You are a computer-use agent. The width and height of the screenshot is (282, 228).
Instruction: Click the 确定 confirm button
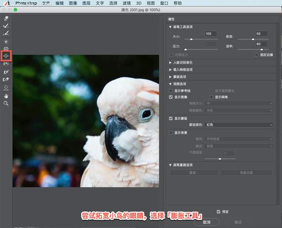pyautogui.click(x=238, y=221)
